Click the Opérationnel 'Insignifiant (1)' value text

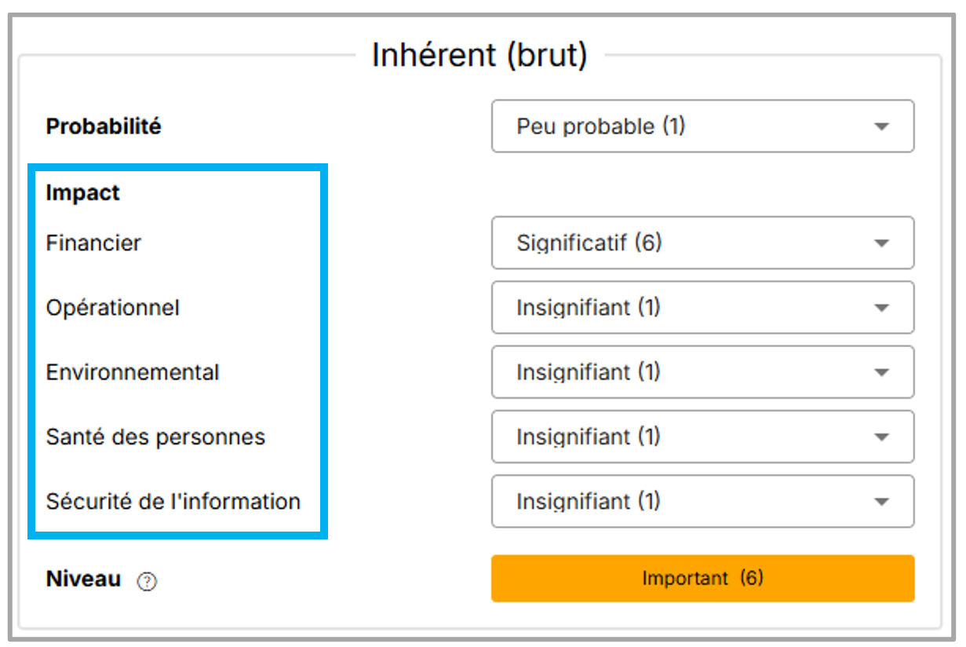[588, 308]
